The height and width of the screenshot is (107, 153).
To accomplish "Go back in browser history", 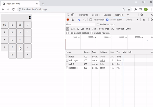I will 3,9.
